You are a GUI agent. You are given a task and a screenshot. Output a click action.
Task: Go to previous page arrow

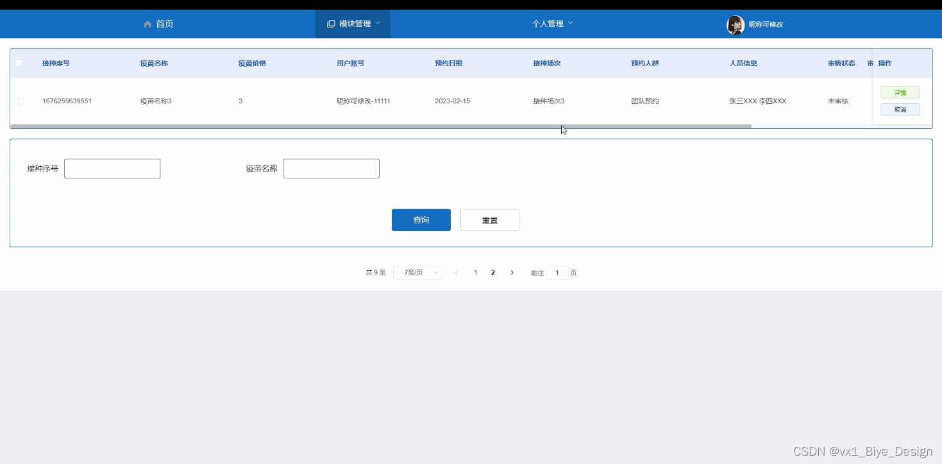[457, 273]
